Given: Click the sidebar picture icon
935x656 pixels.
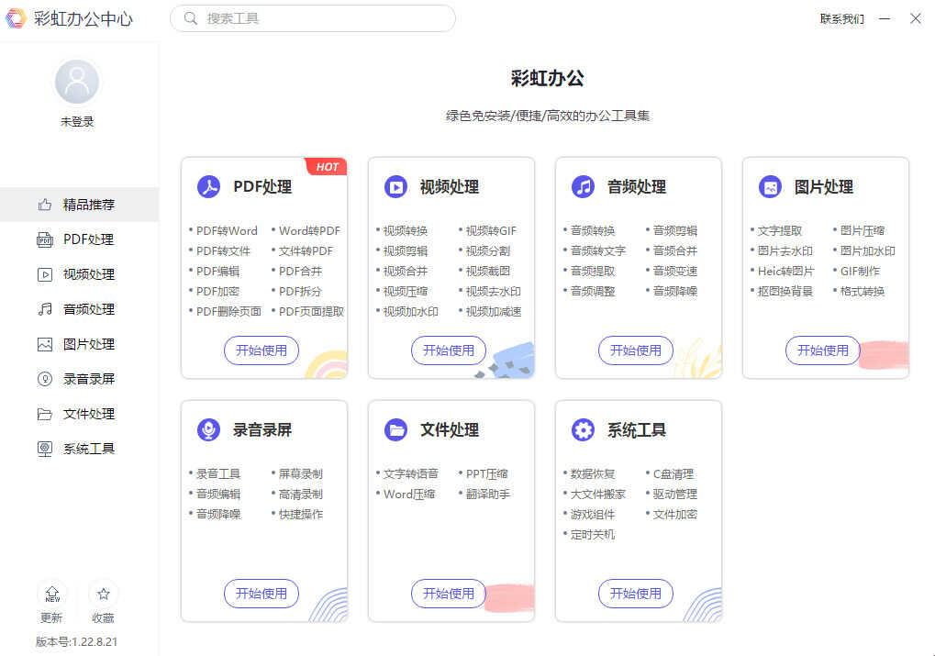Looking at the screenshot, I should click(x=45, y=344).
